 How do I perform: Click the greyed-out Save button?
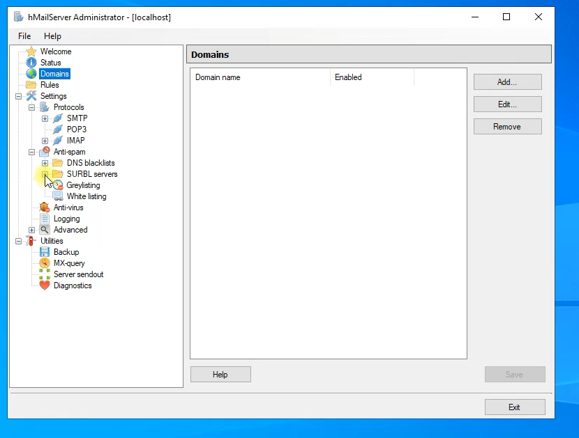pyautogui.click(x=515, y=374)
